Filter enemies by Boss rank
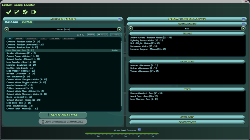 coord(43,39)
